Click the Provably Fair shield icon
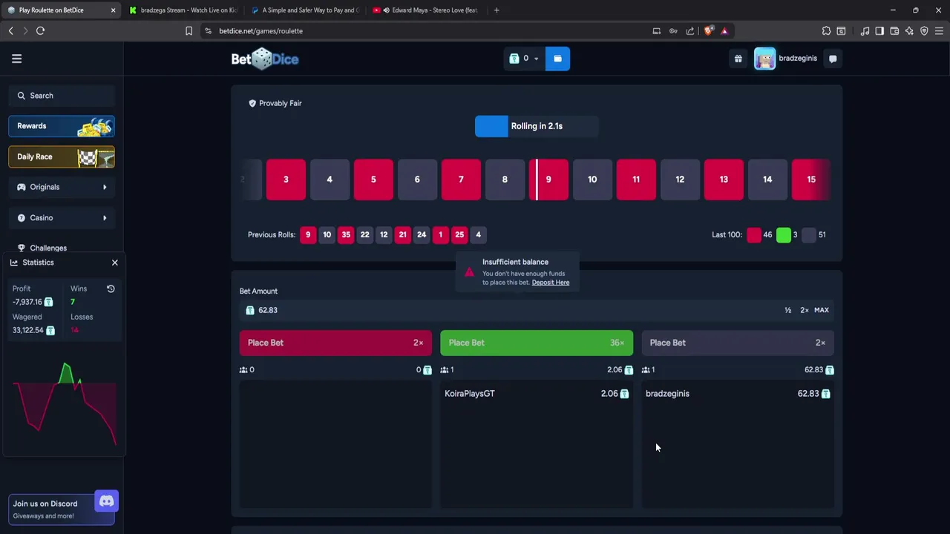The height and width of the screenshot is (534, 950). point(252,103)
